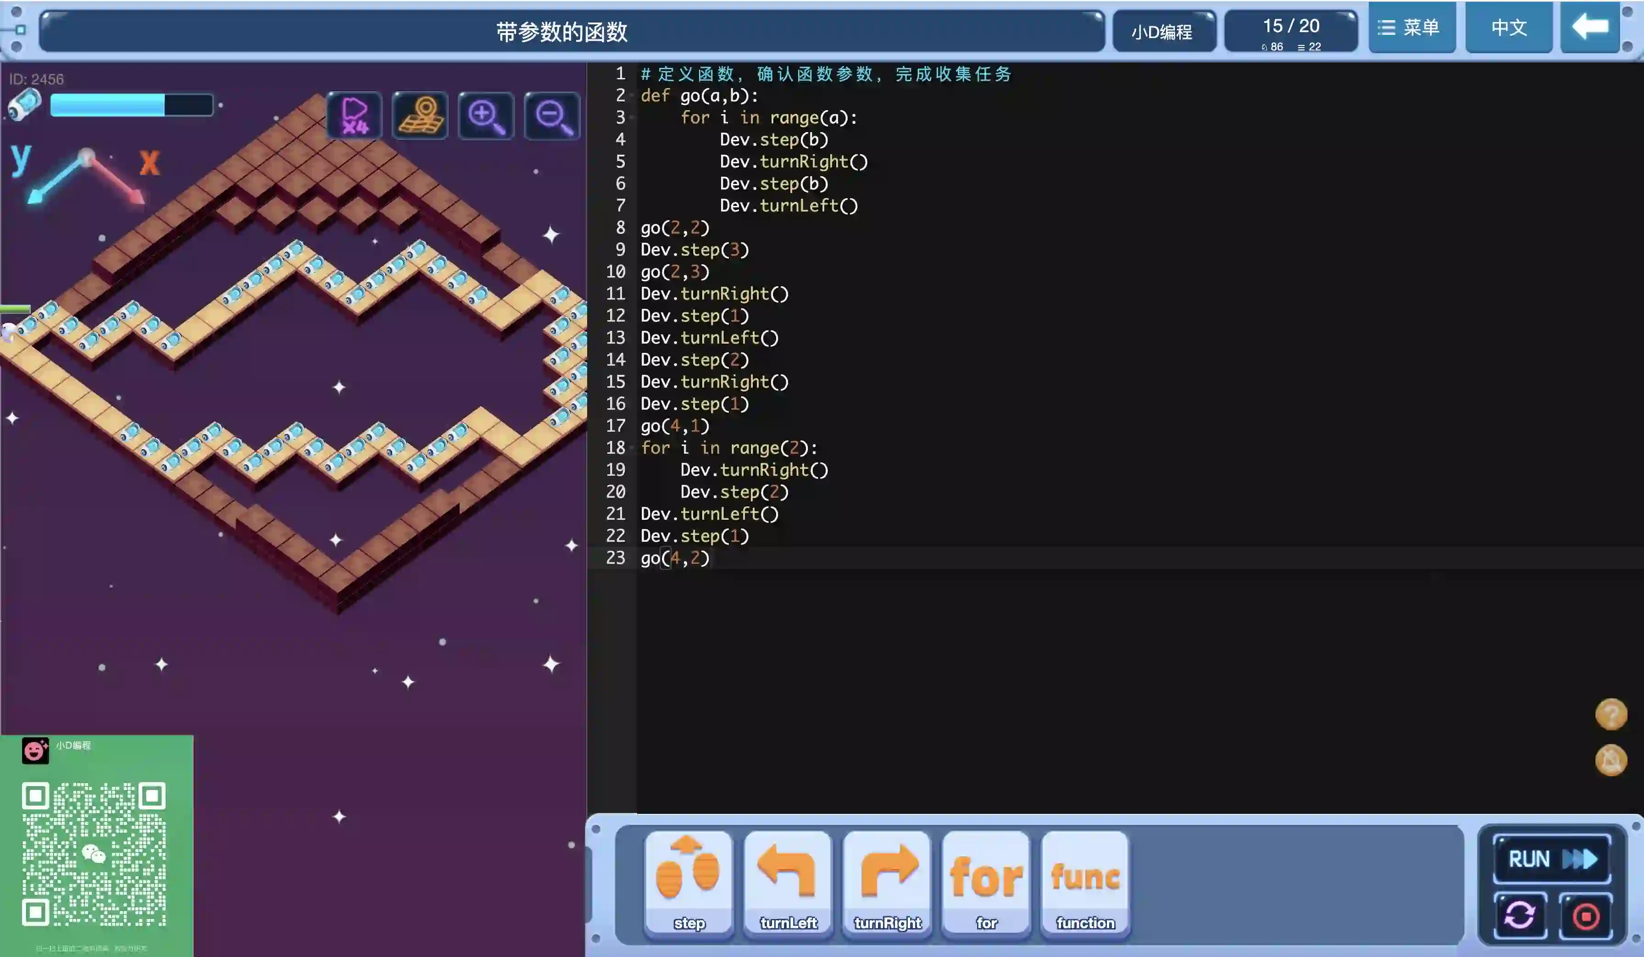Click the energy progress bar

(131, 105)
